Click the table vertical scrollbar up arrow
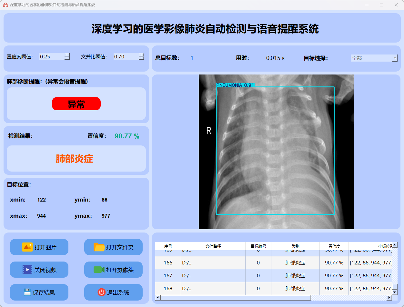 (x=395, y=245)
